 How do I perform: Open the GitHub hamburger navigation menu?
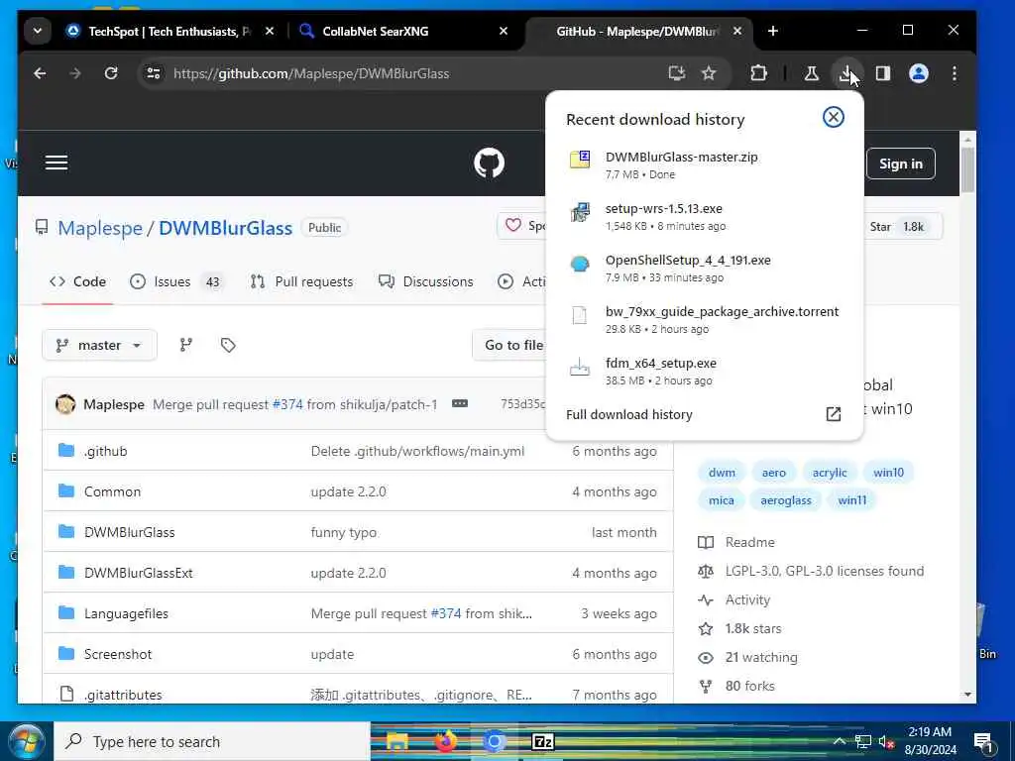[56, 163]
